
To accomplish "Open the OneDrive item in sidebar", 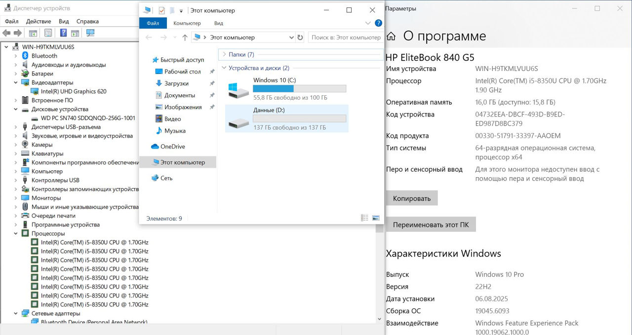I will pos(172,147).
